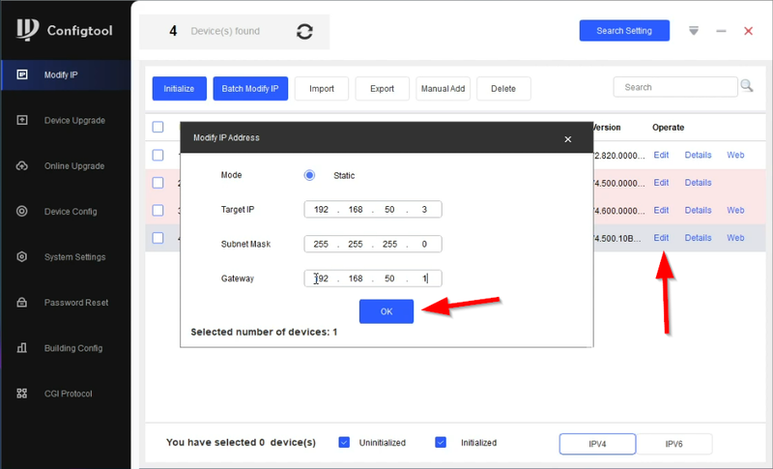Screen dimensions: 773x469
Task: Click the Import button
Action: coord(322,89)
